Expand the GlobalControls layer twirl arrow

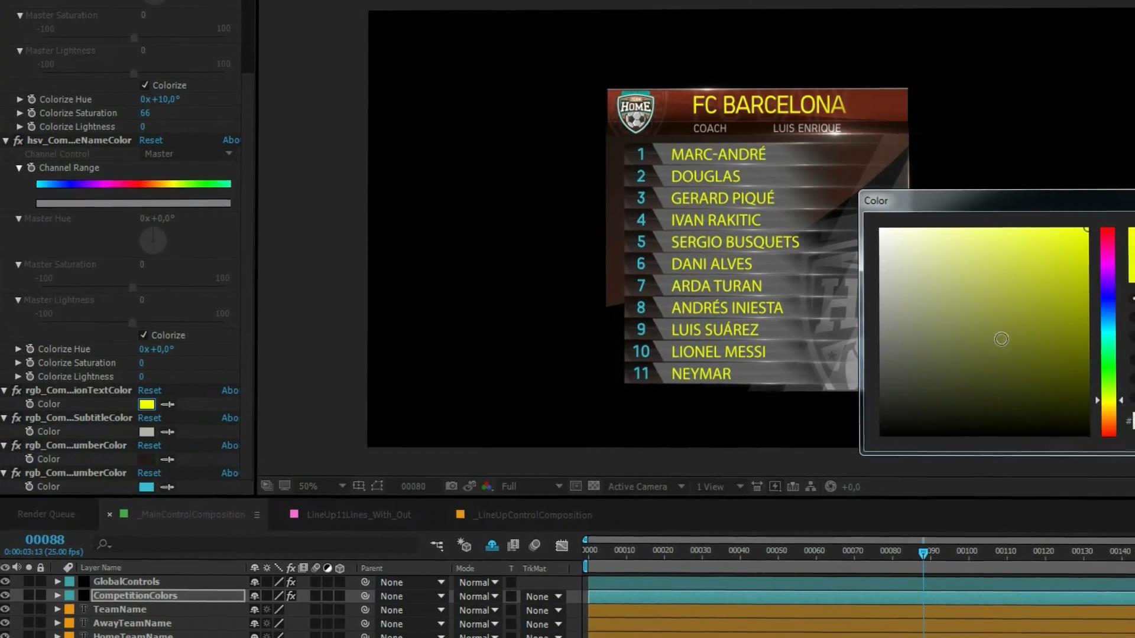tap(57, 581)
